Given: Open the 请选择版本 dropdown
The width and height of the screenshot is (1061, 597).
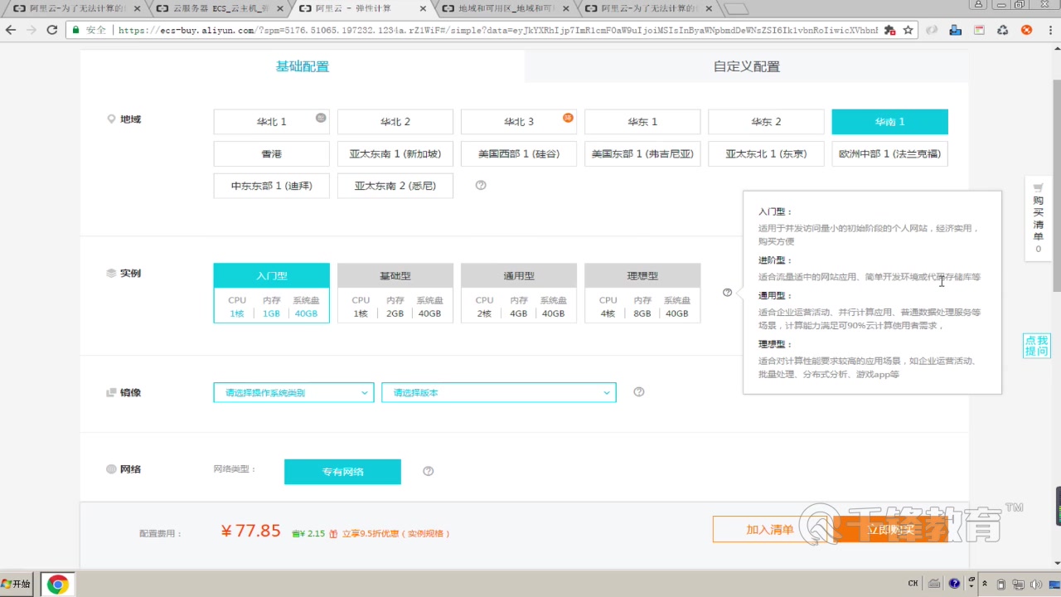Looking at the screenshot, I should pos(497,391).
